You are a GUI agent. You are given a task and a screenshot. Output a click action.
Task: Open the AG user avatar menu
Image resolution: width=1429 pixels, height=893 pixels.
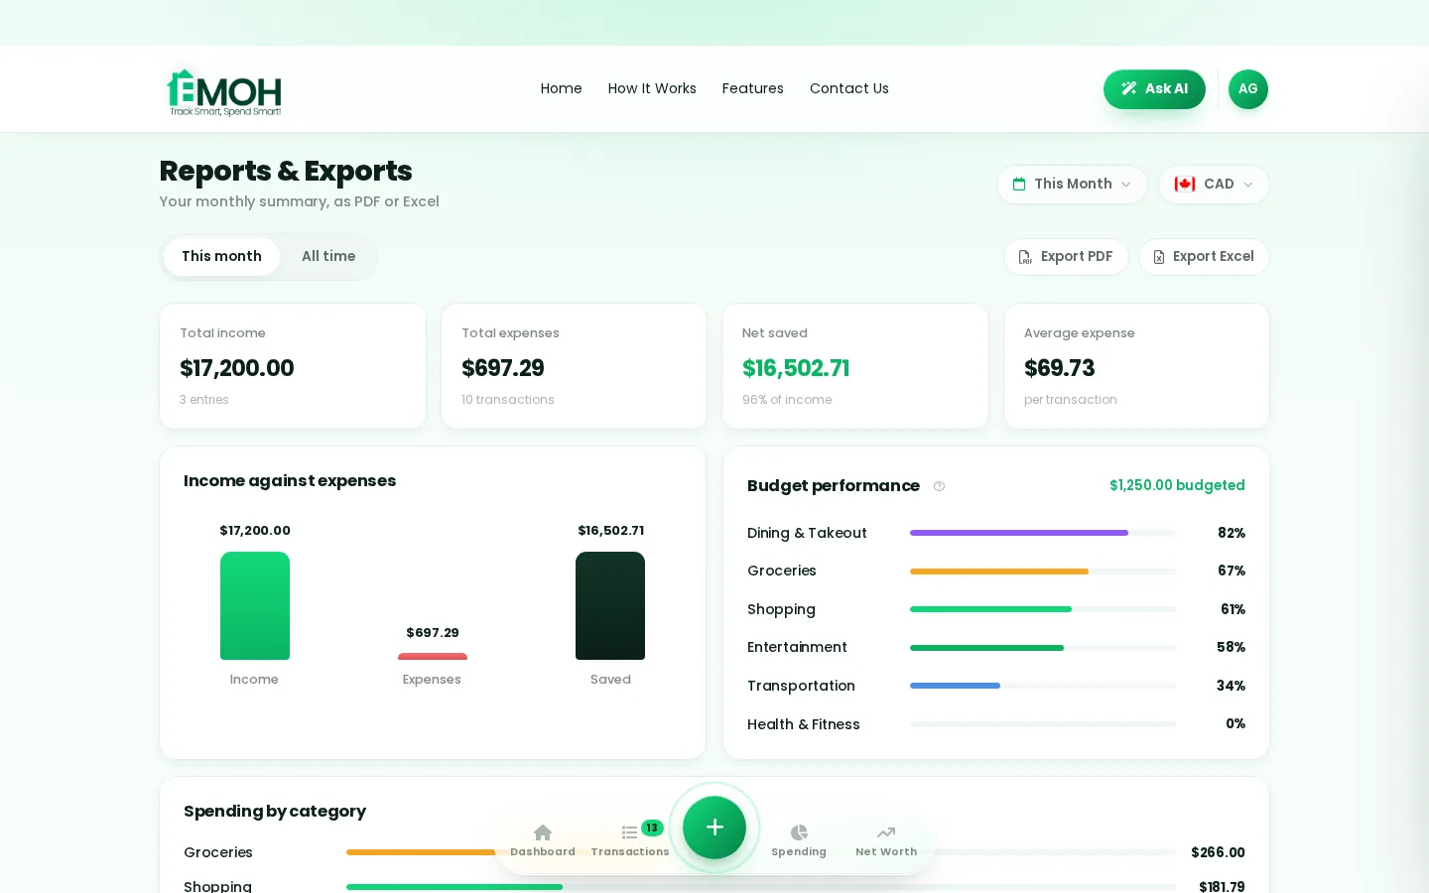(x=1247, y=89)
